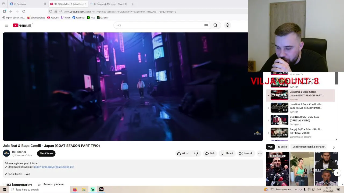344x193 pixels.
Task: Open the on-screen keyboard in the search box
Action: tap(206, 25)
